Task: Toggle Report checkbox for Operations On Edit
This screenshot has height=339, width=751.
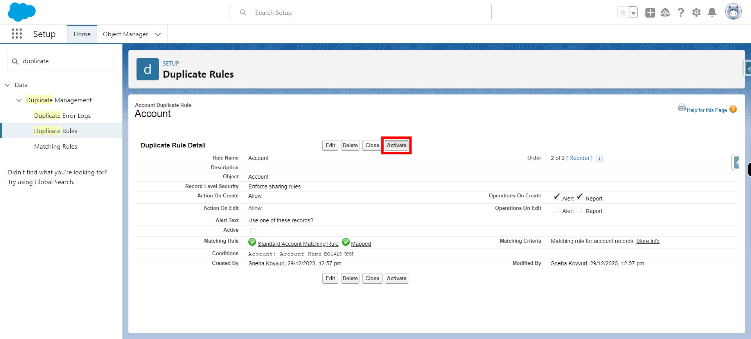Action: click(579, 209)
